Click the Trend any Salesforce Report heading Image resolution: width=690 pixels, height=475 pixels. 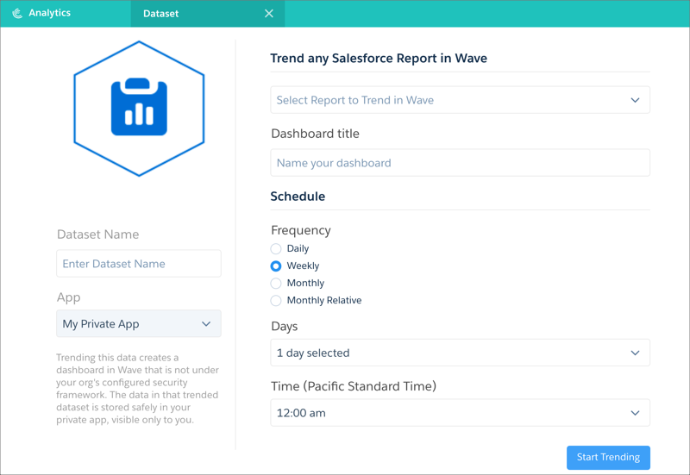pos(379,58)
